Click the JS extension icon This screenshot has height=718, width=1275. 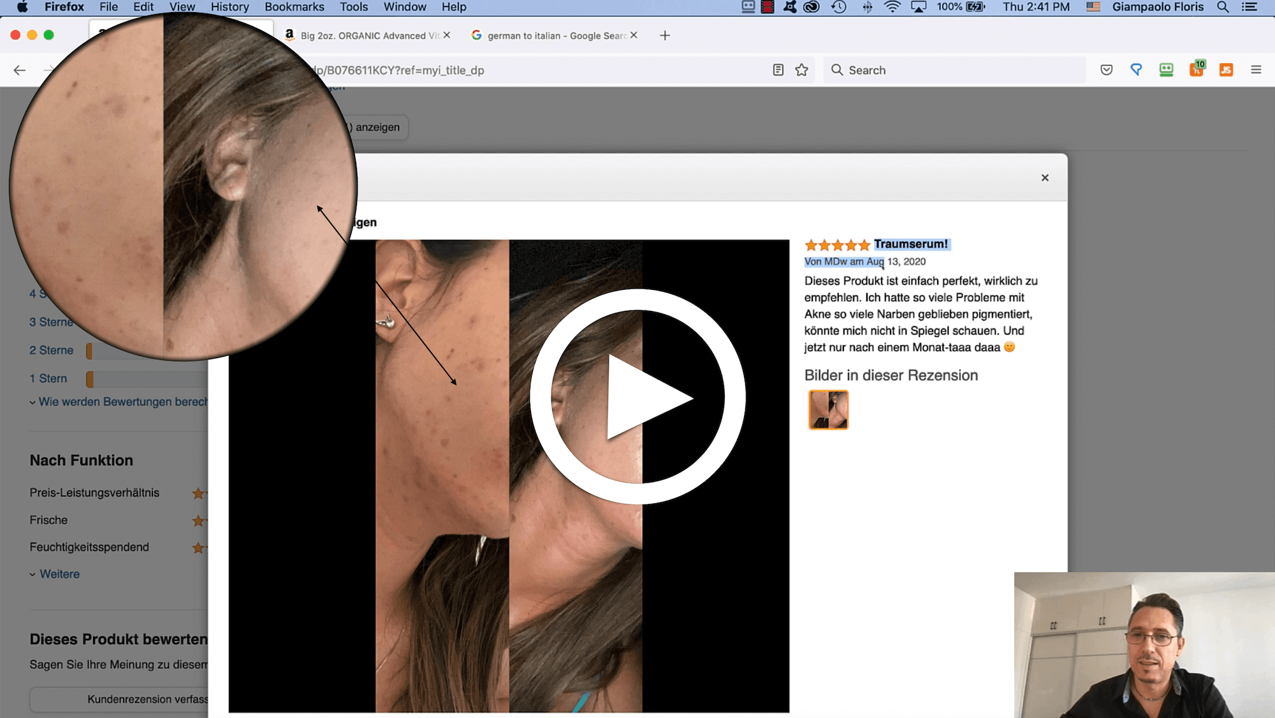1226,70
